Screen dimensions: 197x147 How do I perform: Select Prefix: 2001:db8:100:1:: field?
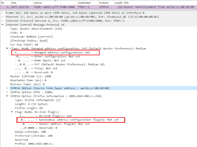pos(34,144)
